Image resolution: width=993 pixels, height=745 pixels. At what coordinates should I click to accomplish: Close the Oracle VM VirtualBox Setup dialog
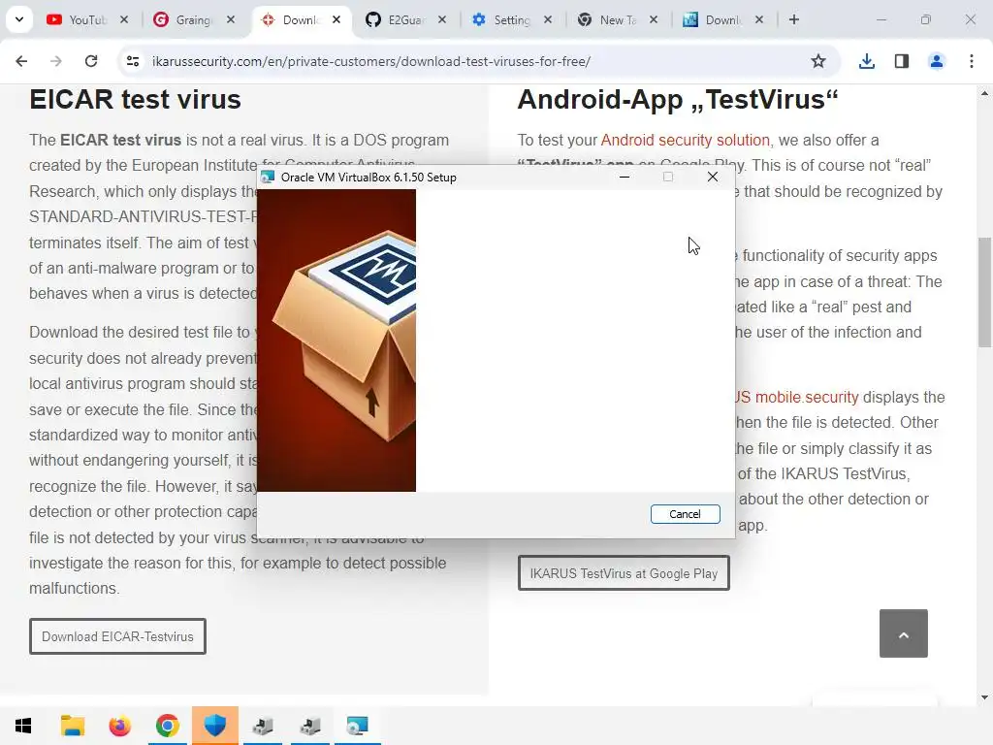[713, 177]
